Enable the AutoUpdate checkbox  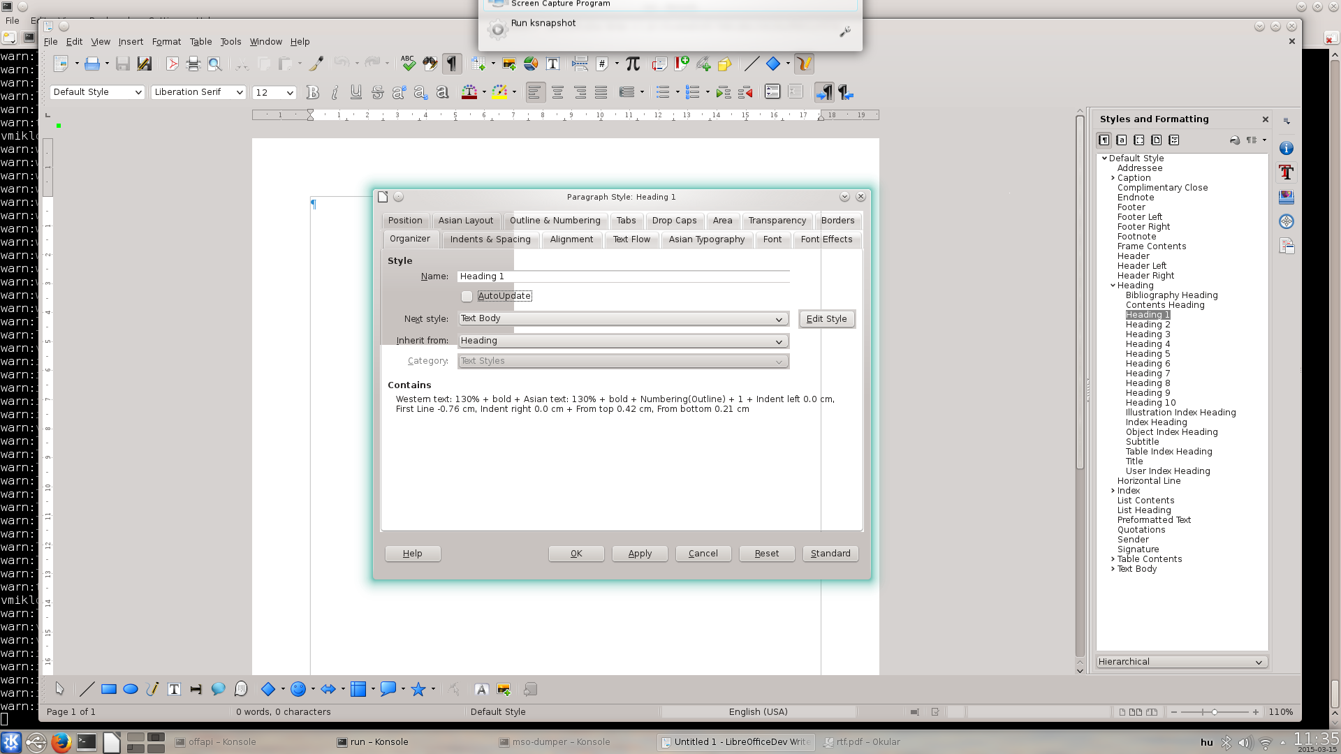tap(467, 297)
